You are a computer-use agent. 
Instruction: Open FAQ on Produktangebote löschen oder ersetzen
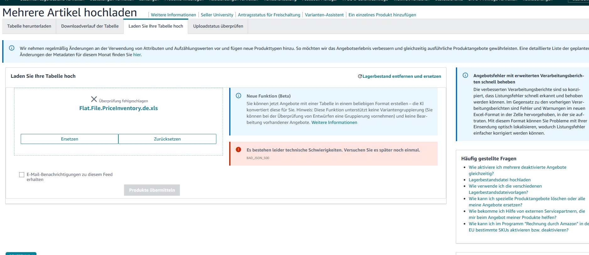[527, 202]
